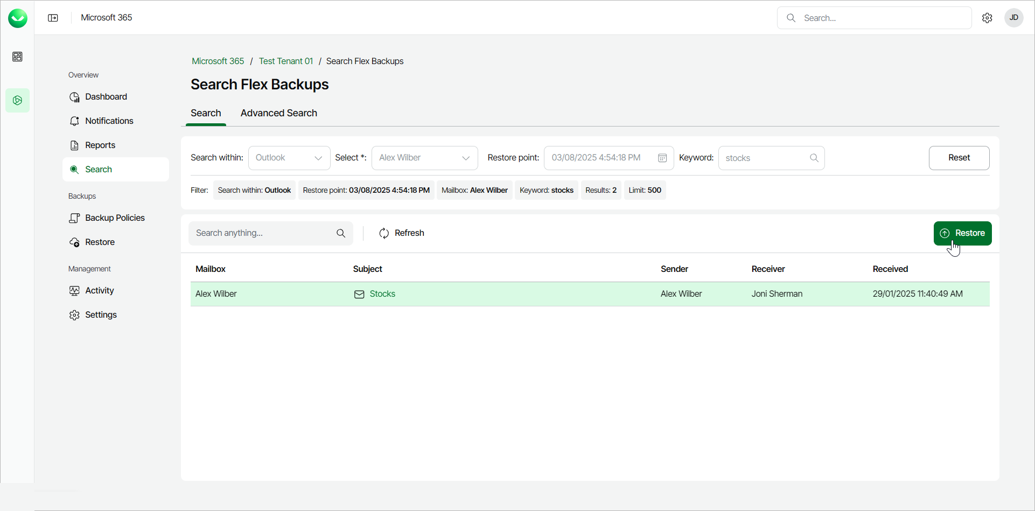Go to Reports in the sidebar
Viewport: 1035px width, 511px height.
tap(116, 145)
